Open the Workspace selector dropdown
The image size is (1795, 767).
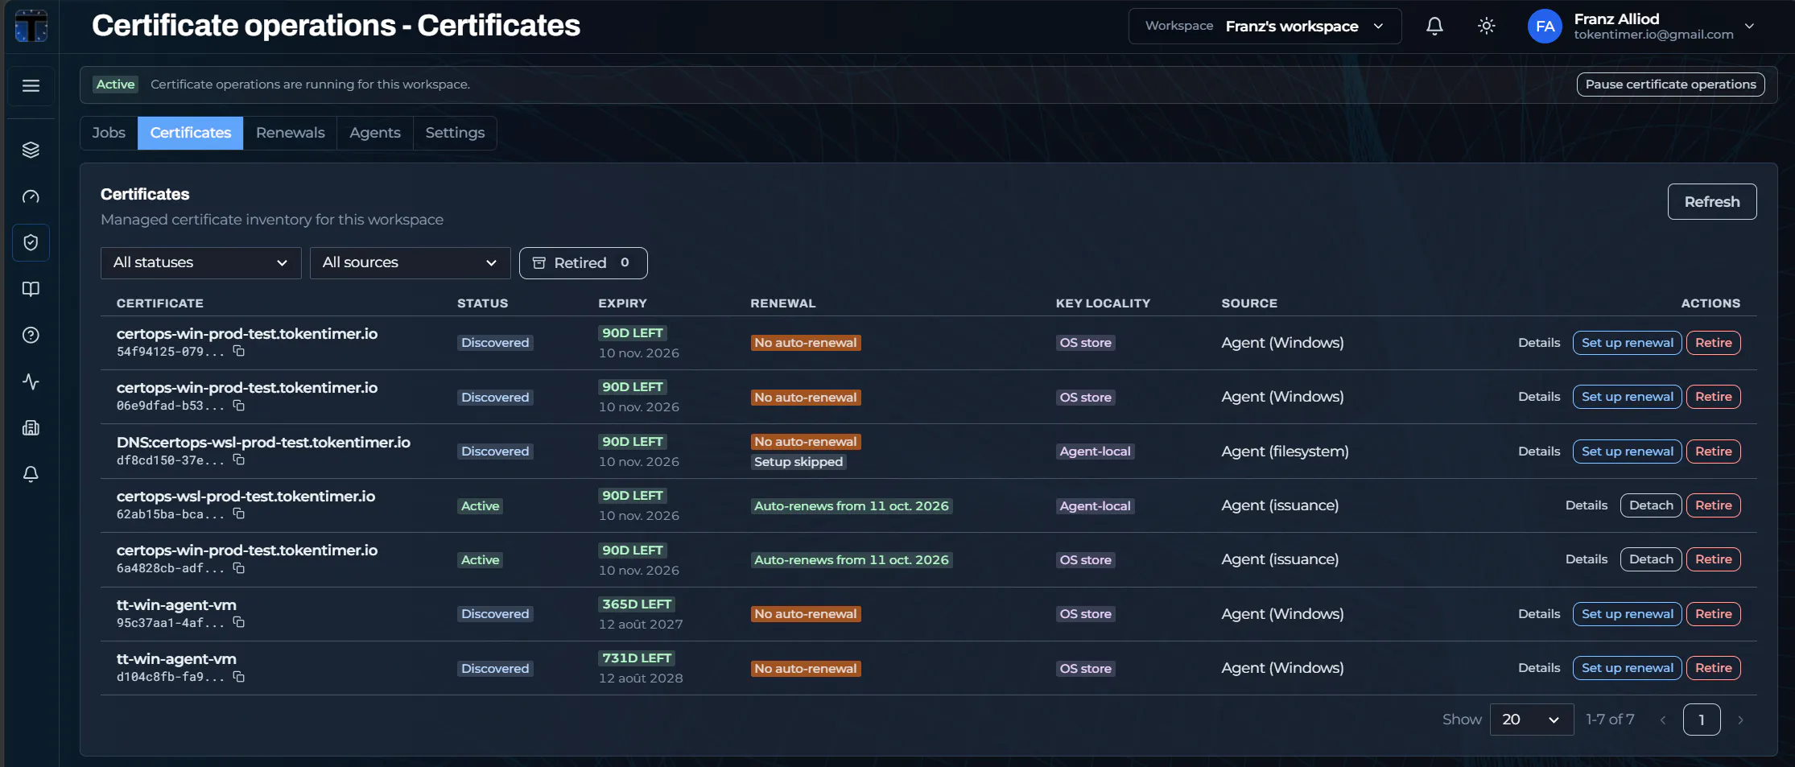point(1265,26)
